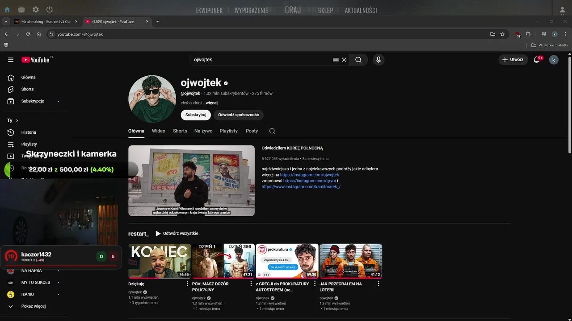Open the instagram.com/ojwojtek link

[x=310, y=175]
